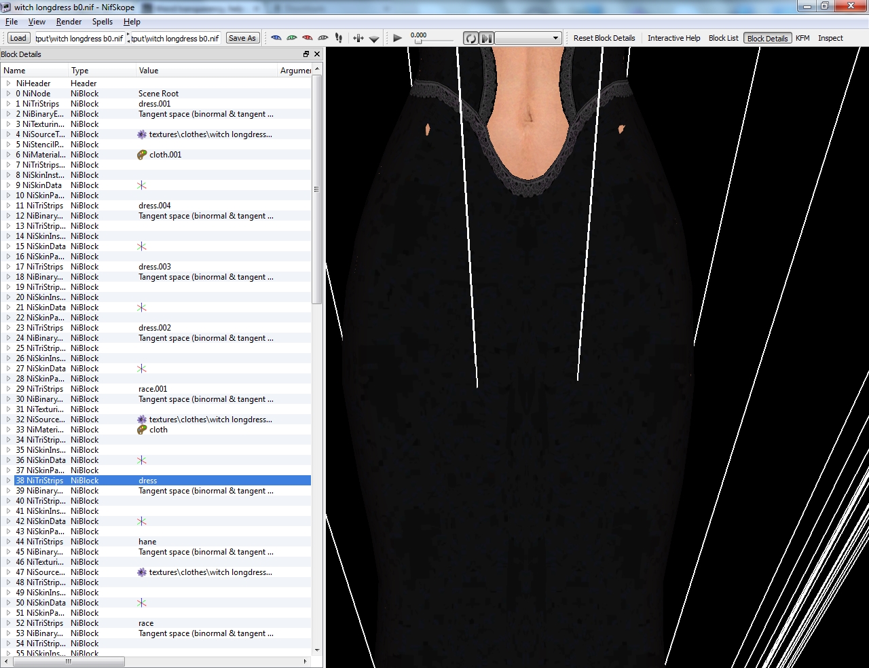Open animation sequence dropdown
Viewport: 869px width, 668px height.
[x=528, y=38]
